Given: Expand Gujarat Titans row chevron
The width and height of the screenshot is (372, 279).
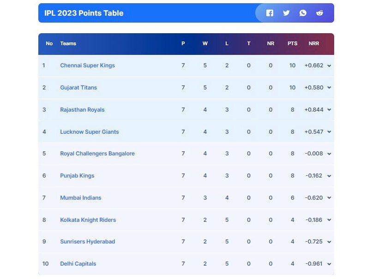Looking at the screenshot, I should (329, 88).
